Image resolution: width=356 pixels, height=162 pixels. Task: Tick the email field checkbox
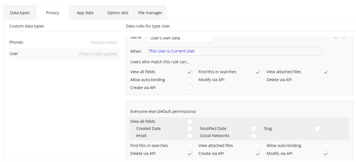point(190,136)
